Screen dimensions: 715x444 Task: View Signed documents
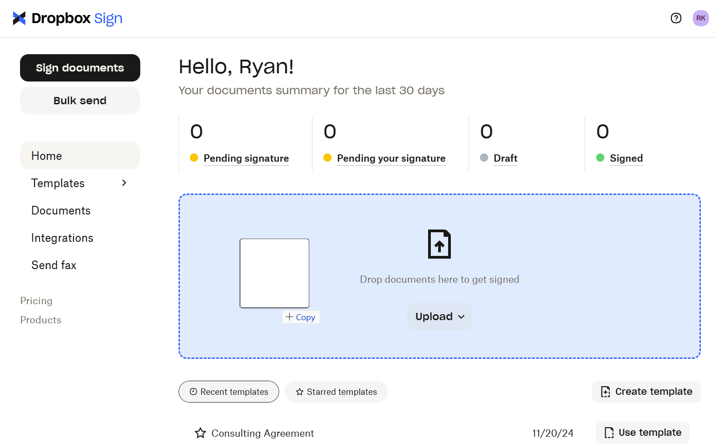pos(626,158)
